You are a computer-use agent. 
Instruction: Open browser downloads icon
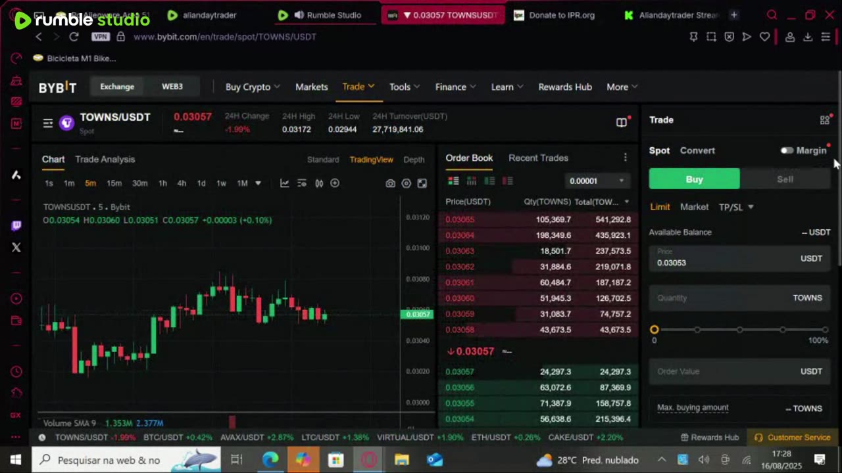coord(808,37)
